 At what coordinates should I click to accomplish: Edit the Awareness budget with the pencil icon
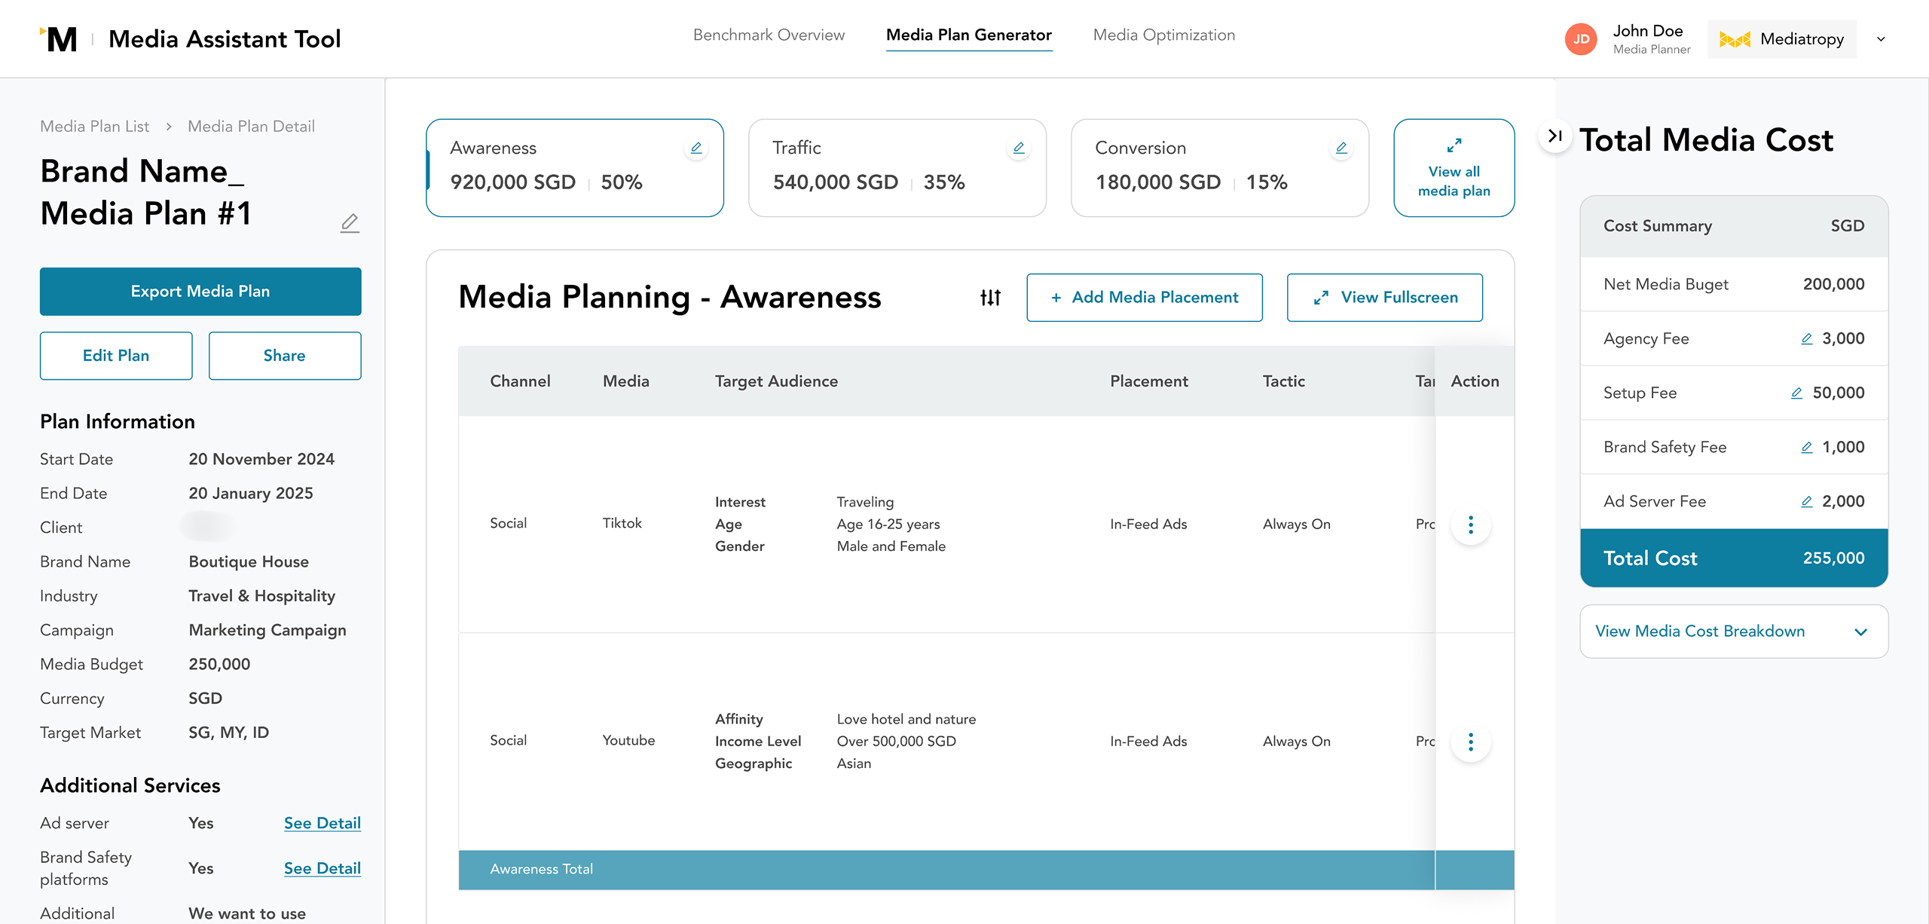tap(695, 148)
